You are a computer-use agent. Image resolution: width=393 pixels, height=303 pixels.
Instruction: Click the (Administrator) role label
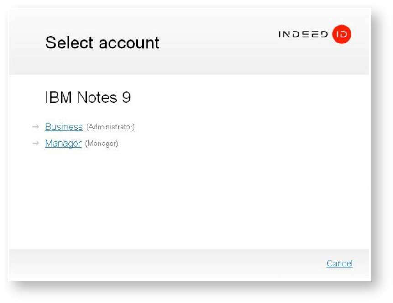point(110,127)
